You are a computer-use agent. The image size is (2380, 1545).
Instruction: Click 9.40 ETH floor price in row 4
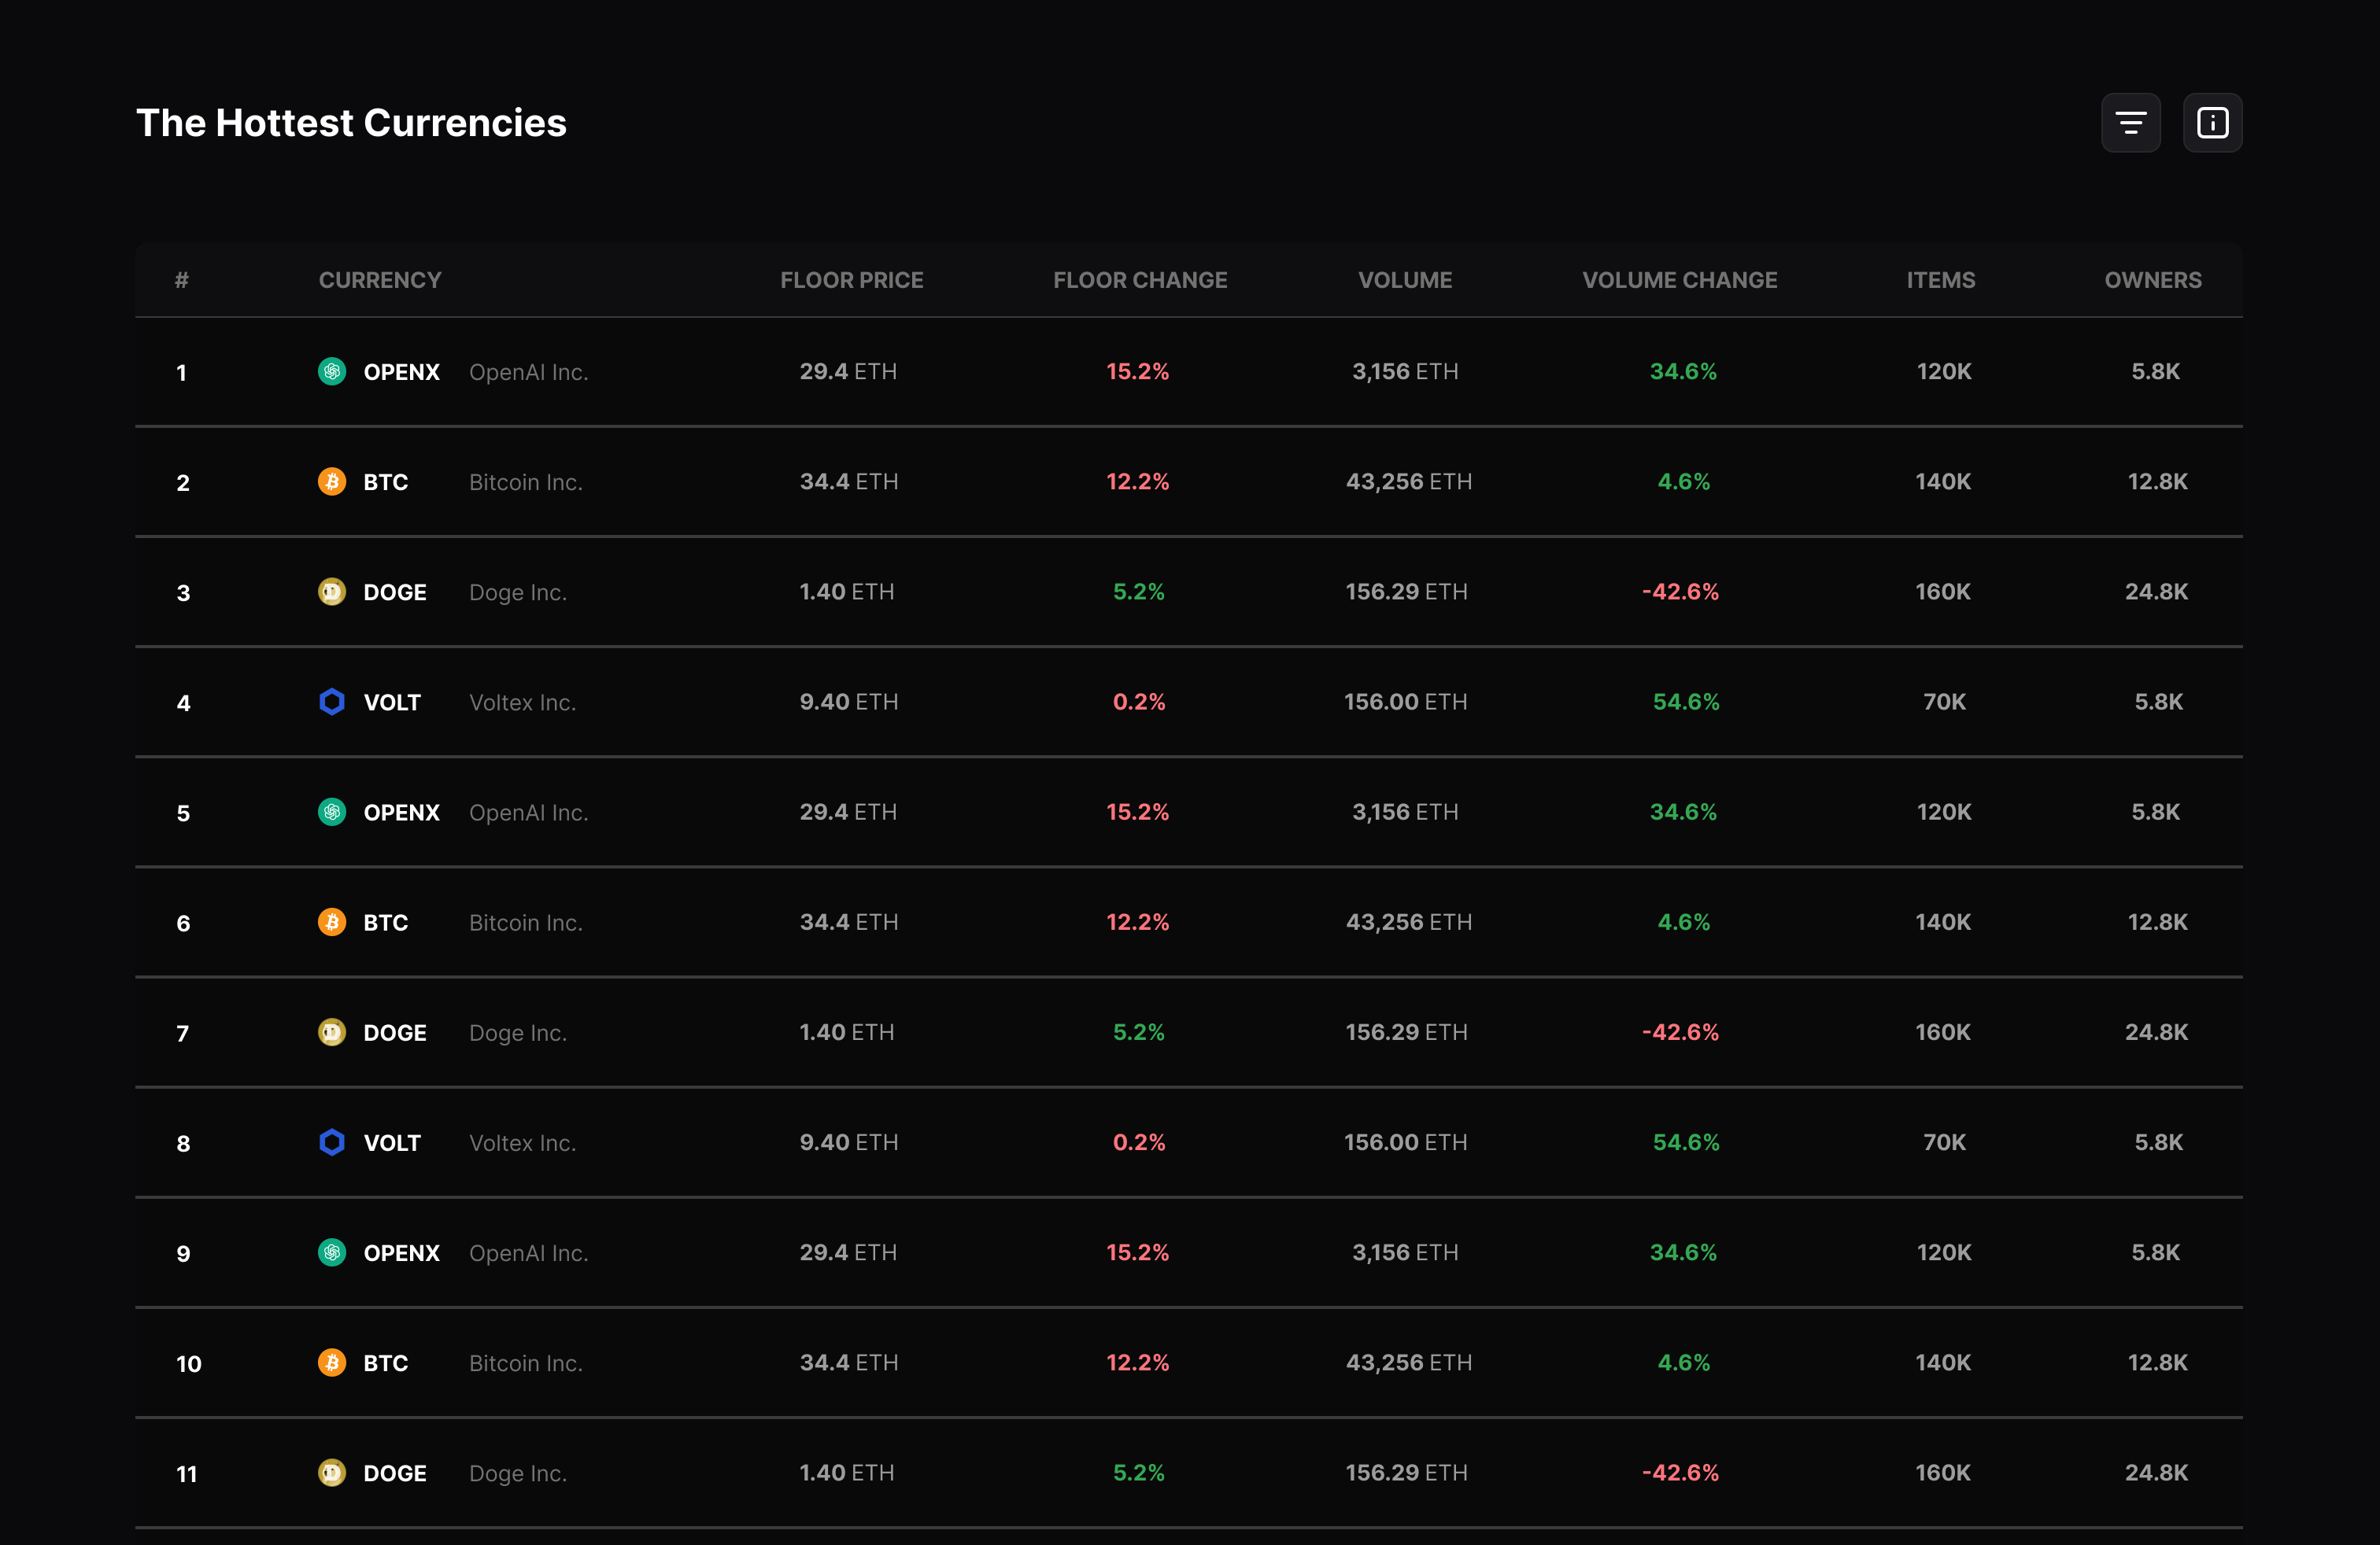pyautogui.click(x=849, y=702)
